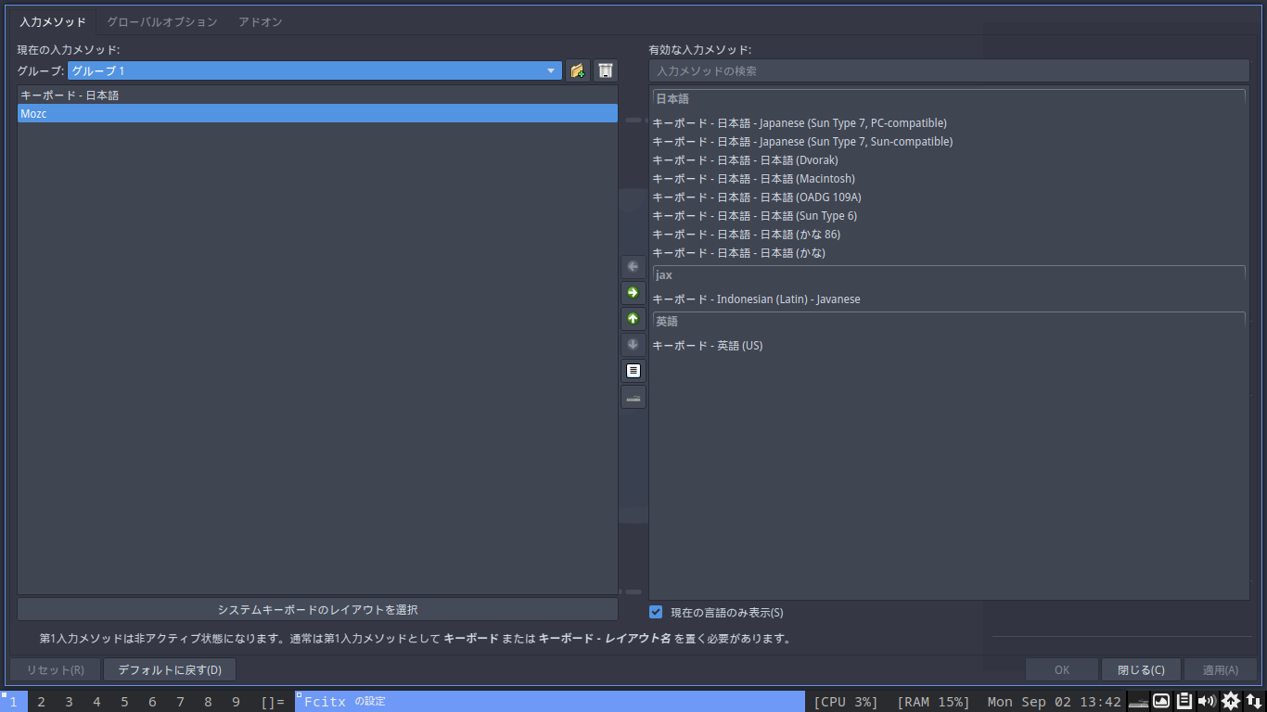Switch to workspace 5

coord(124,702)
